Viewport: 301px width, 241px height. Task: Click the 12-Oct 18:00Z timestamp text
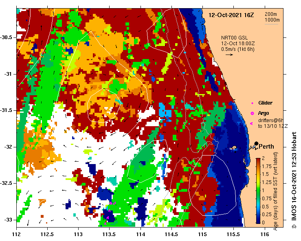[238, 44]
